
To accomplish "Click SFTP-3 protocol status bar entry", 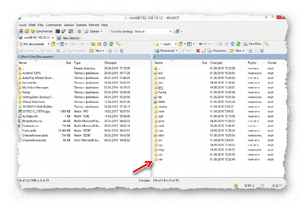I will pyautogui.click(x=249, y=186).
